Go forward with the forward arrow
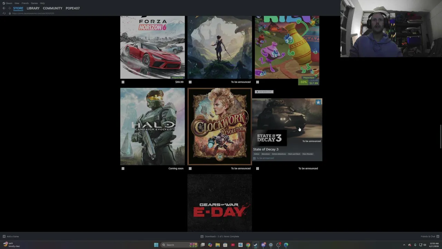This screenshot has height=249, width=442. click(9, 8)
